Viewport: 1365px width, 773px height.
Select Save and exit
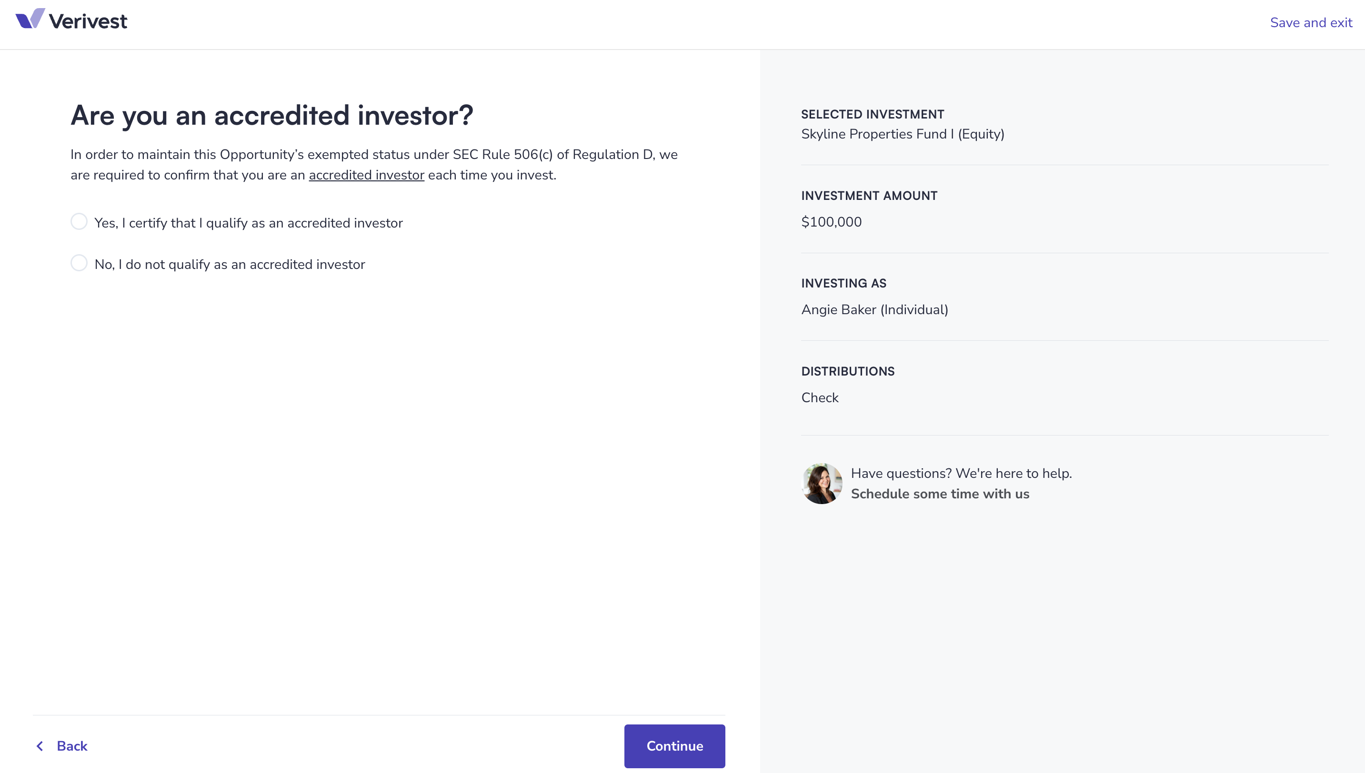click(x=1311, y=23)
